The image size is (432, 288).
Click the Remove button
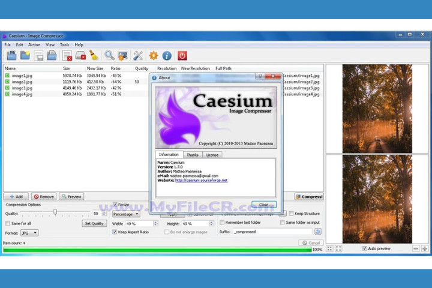(44, 197)
